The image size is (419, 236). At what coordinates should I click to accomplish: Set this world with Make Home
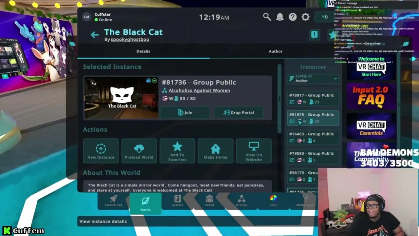(x=216, y=151)
